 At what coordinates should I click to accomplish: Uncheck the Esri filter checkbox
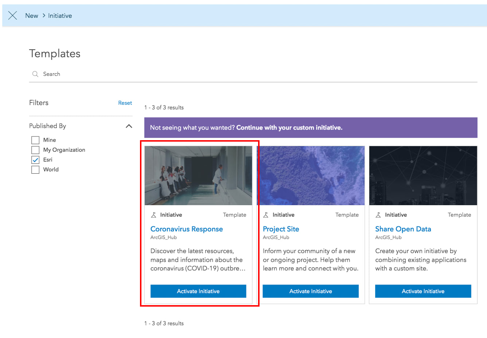[35, 160]
